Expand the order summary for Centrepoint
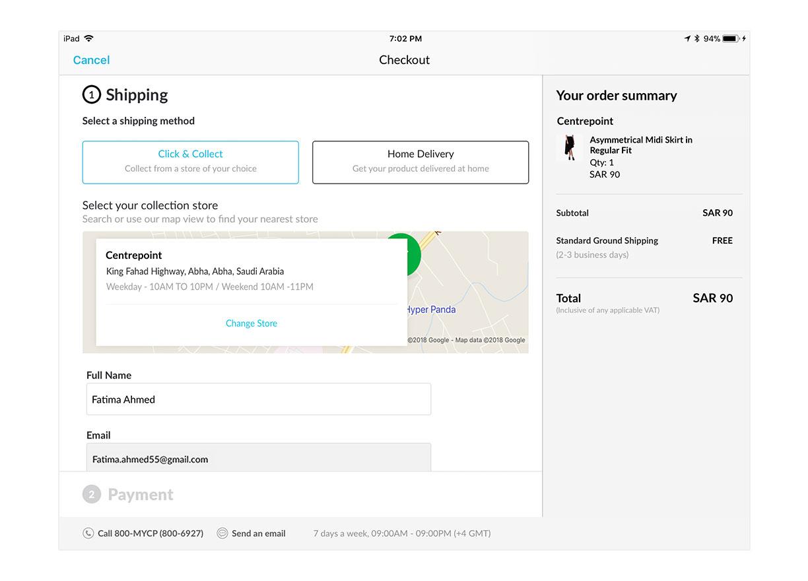The height and width of the screenshot is (581, 808). [585, 121]
